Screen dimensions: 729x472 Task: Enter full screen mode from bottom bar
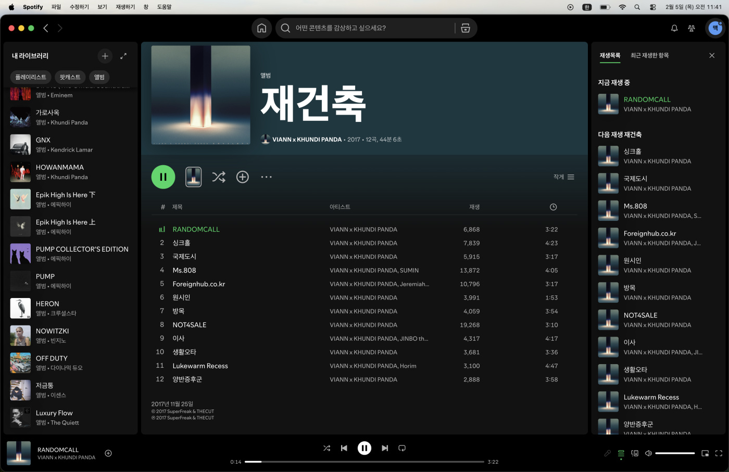point(719,453)
